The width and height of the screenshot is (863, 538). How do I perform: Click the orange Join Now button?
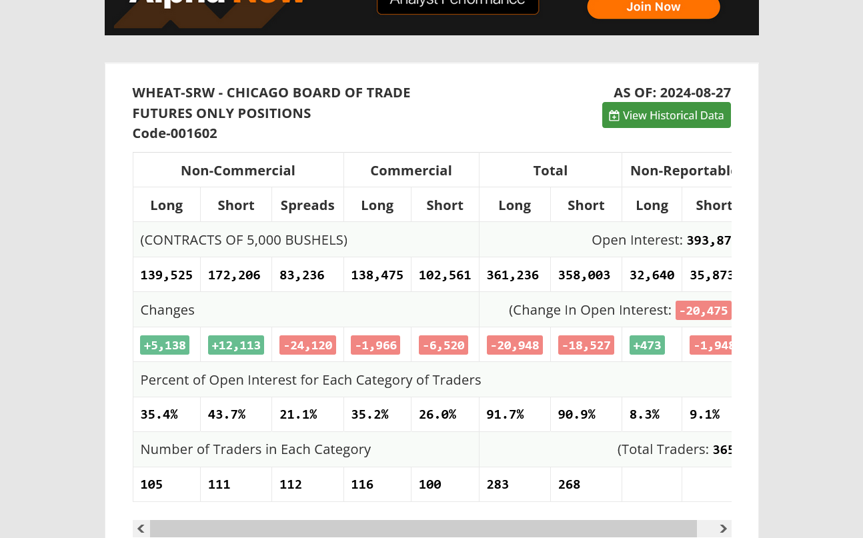[653, 8]
